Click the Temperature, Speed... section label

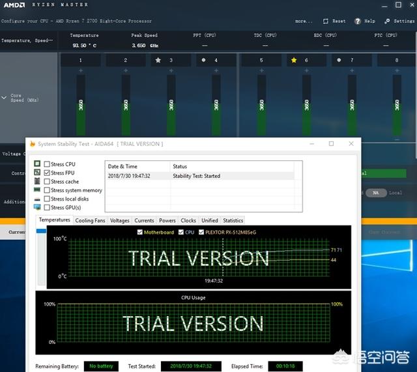tap(27, 40)
